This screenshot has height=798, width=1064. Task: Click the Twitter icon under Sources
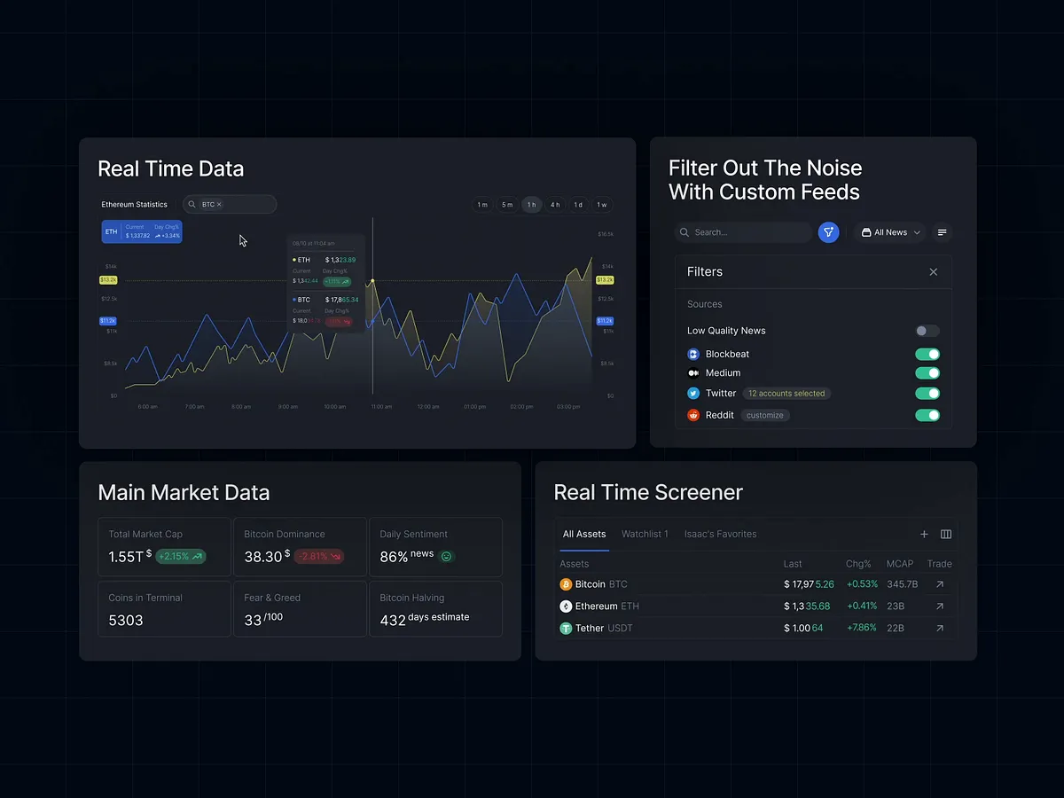[693, 393]
